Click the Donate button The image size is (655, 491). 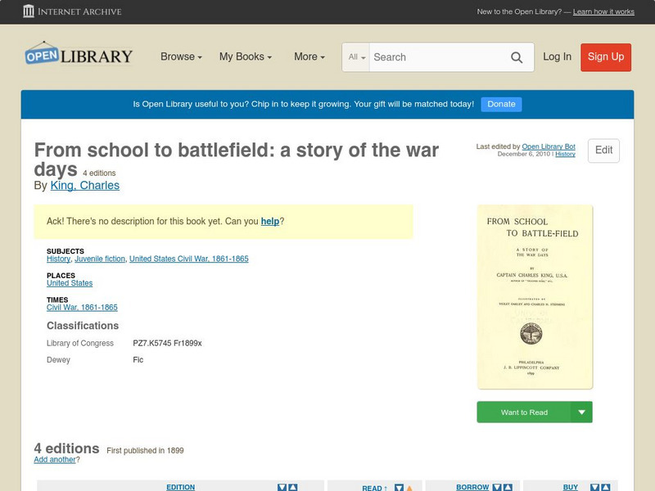(500, 104)
